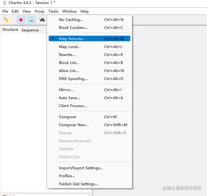Open the Mirror... tool

click(x=90, y=90)
